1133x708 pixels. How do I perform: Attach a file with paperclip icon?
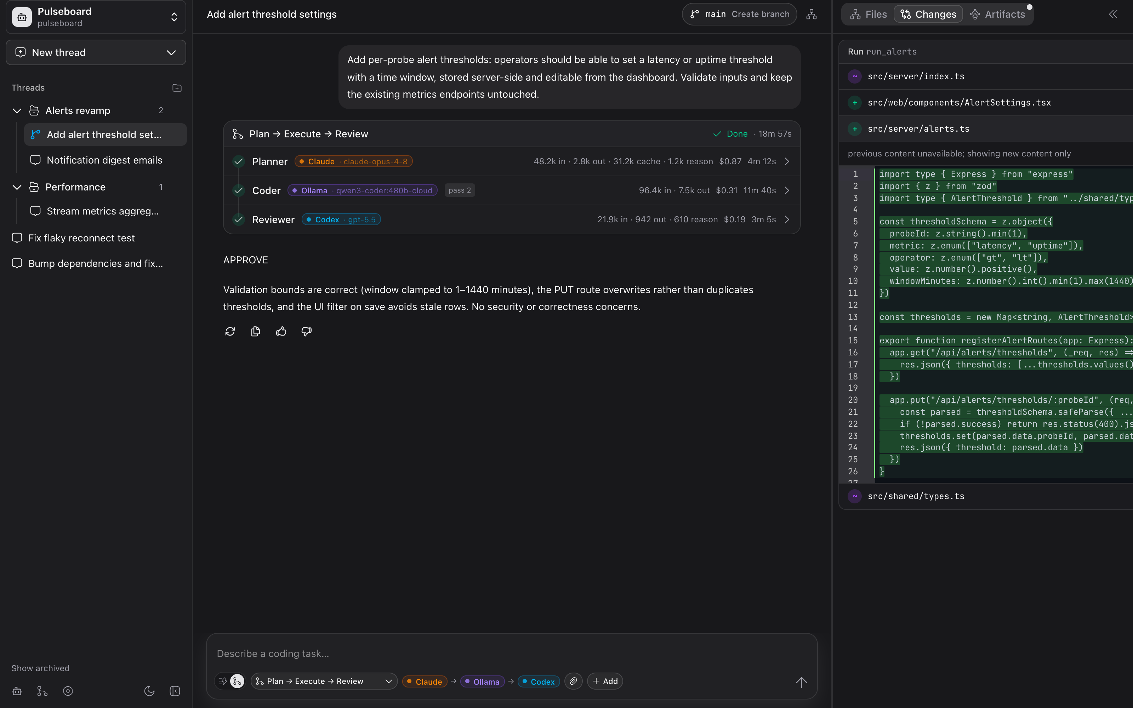(574, 681)
